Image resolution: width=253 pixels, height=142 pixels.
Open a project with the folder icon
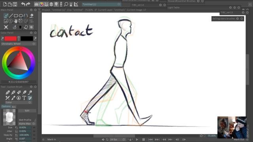(10, 4)
